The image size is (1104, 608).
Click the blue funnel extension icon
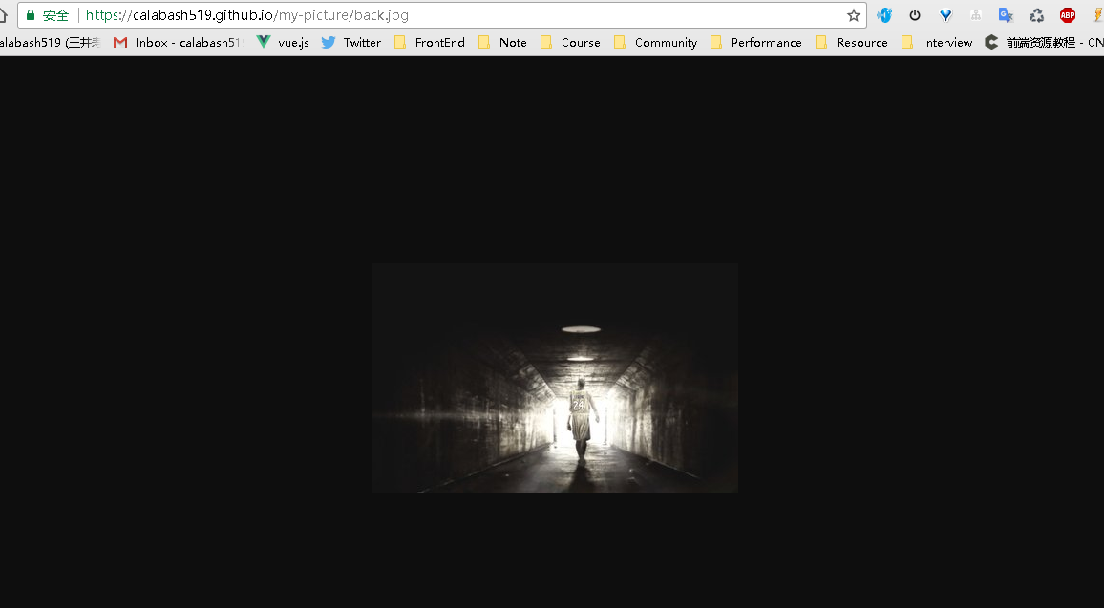click(945, 15)
